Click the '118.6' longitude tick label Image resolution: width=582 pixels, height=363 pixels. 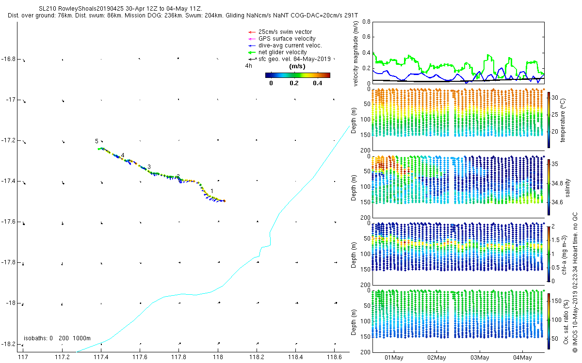(334, 358)
